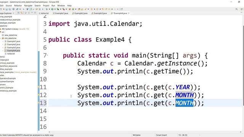Viewport: 244px width, 137px height.
Task: Switch to the Example3.java editor tab
Action: click(x=99, y=13)
